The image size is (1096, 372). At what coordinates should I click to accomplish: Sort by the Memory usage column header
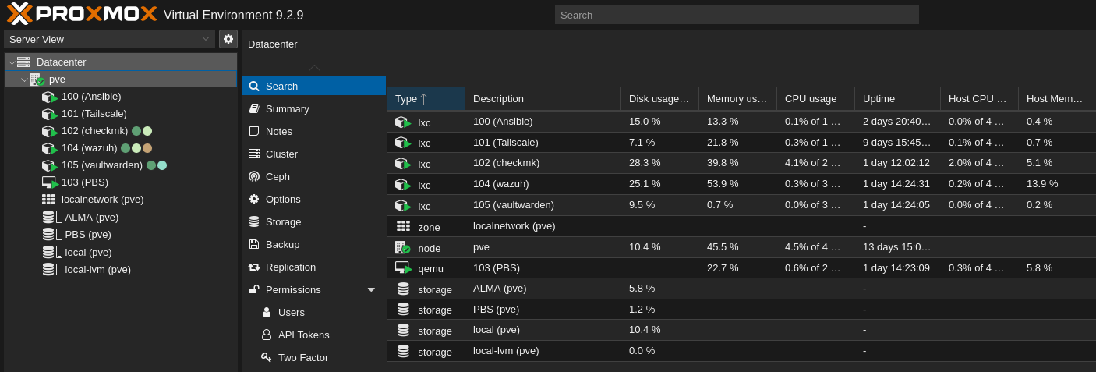(x=737, y=99)
